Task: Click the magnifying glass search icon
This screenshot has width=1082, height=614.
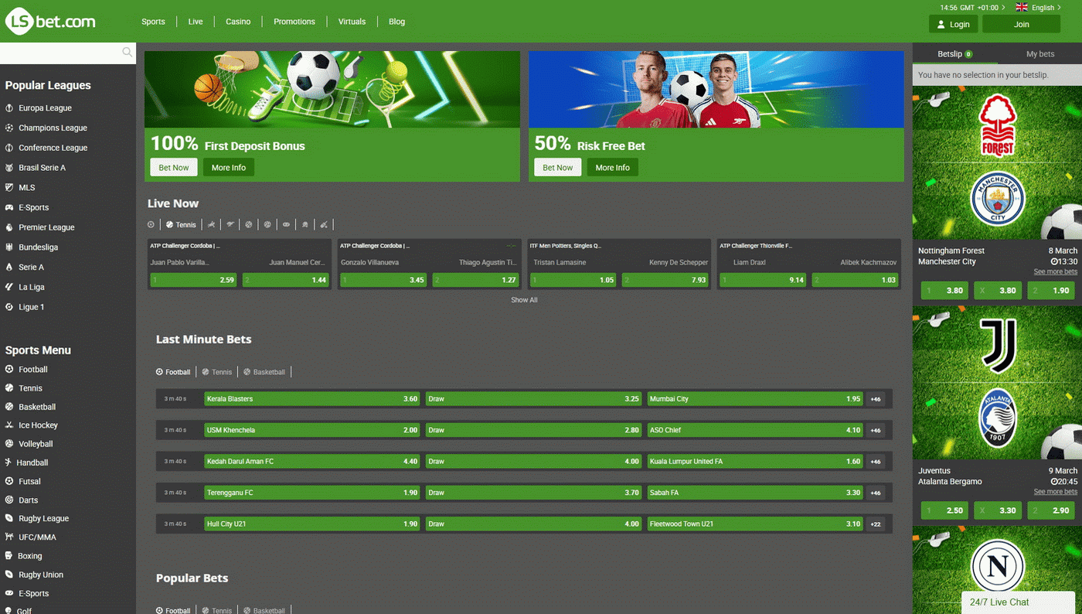Action: [126, 52]
